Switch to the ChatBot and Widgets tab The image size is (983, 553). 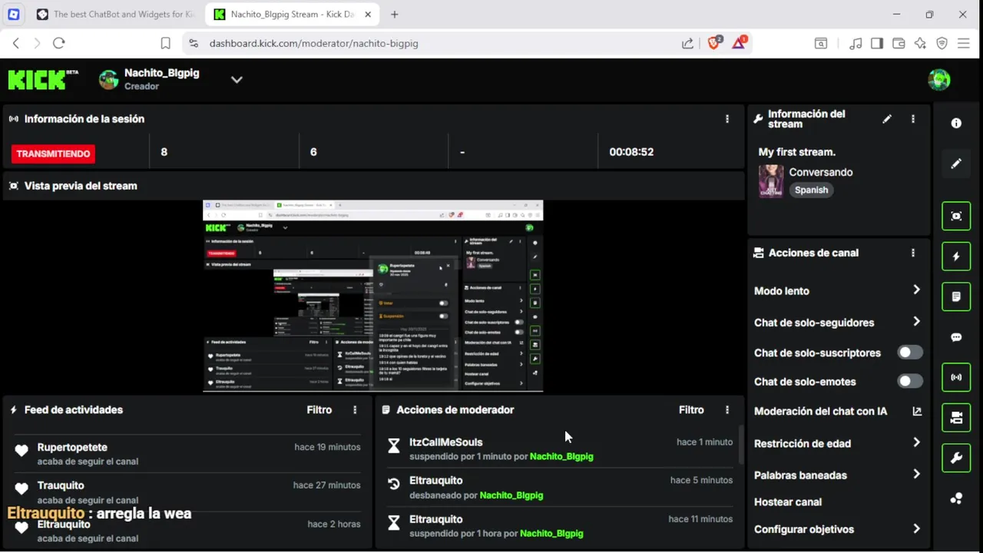click(x=115, y=14)
